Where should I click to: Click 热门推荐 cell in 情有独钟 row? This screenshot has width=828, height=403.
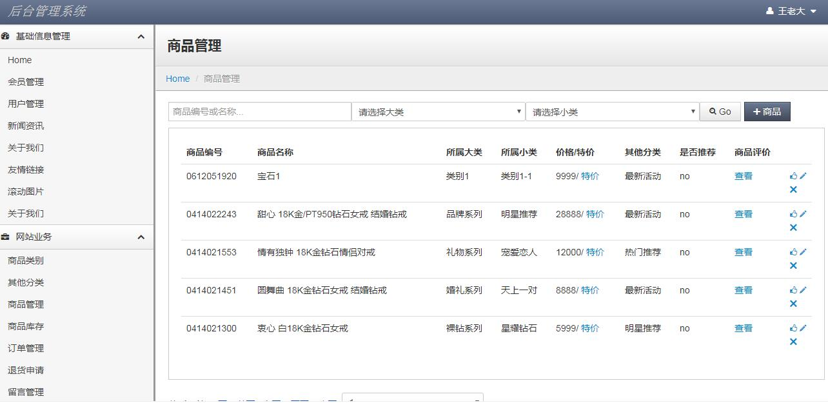coord(643,252)
